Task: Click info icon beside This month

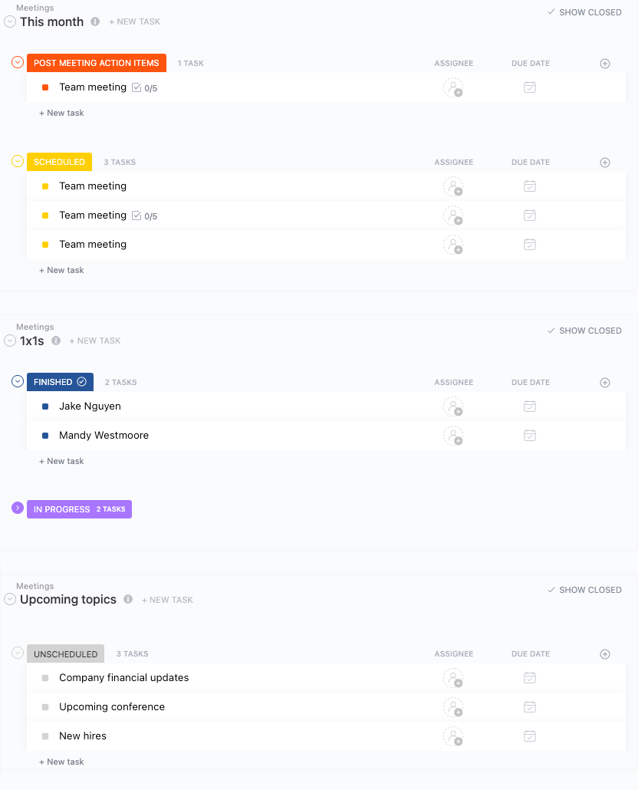Action: (95, 21)
